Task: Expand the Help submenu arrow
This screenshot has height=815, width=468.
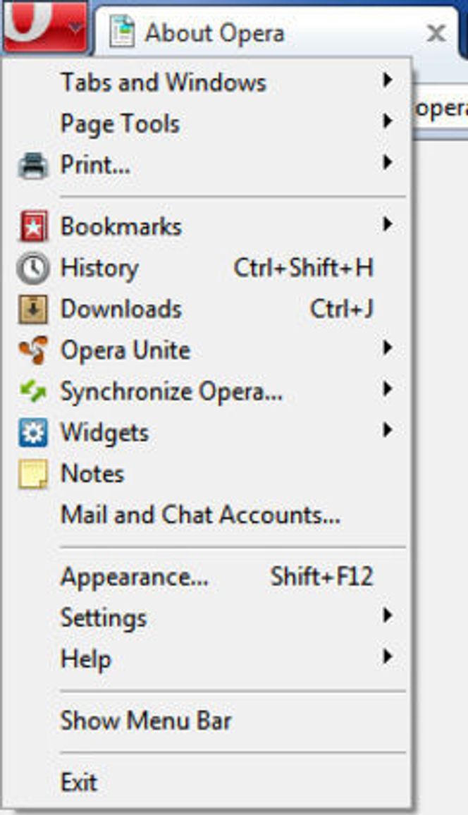Action: pos(386,656)
